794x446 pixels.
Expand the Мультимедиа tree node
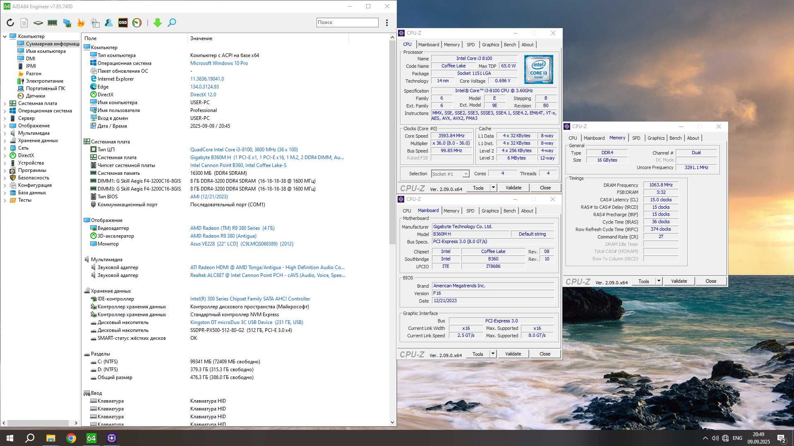click(x=5, y=133)
